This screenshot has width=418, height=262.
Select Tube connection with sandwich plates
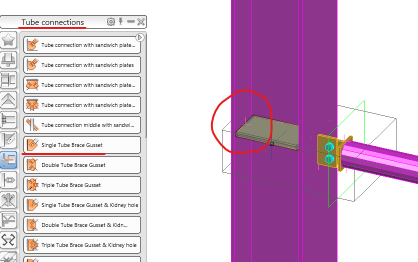(x=82, y=65)
